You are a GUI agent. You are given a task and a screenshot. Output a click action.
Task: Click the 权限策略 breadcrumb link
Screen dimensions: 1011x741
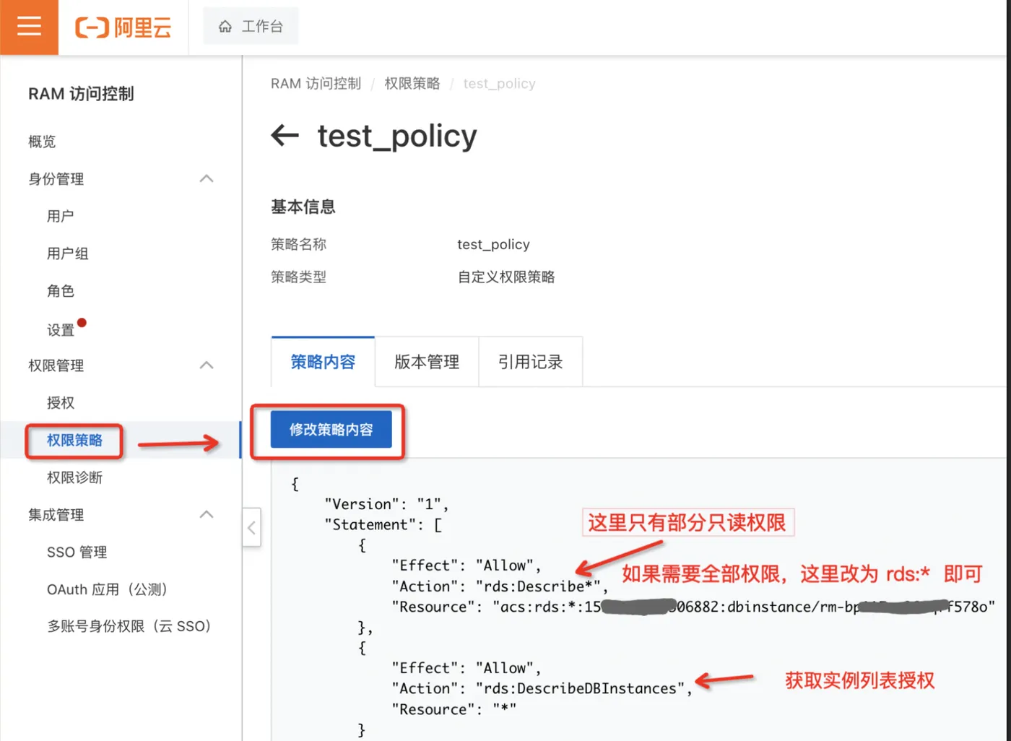[x=412, y=84]
